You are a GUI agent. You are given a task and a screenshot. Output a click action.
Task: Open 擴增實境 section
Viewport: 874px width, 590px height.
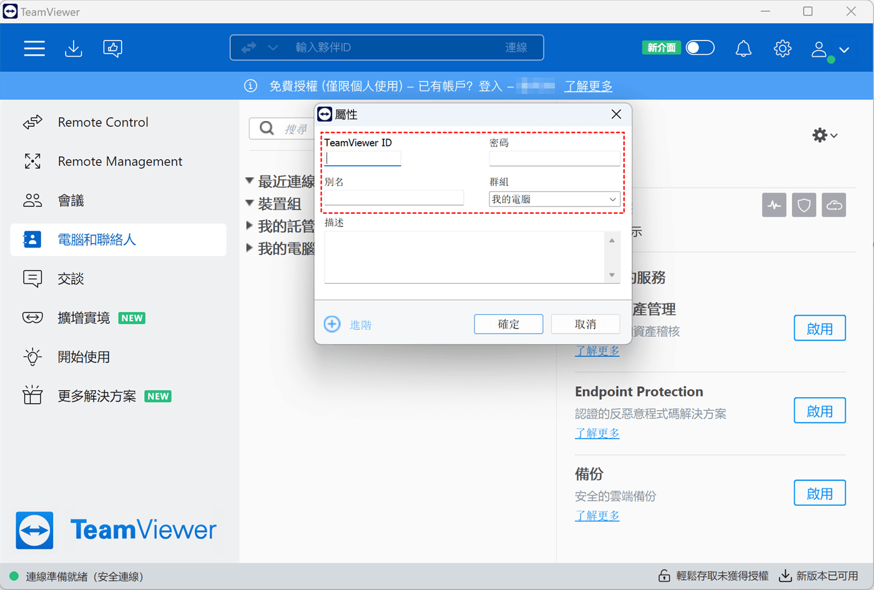[x=119, y=318]
